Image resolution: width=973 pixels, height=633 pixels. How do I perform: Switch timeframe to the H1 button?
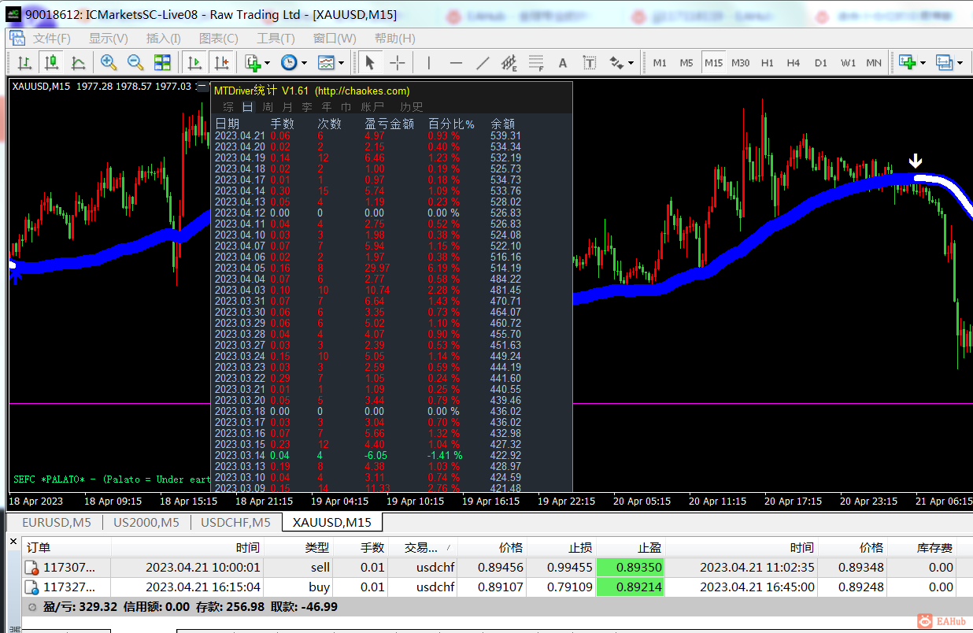coord(768,63)
